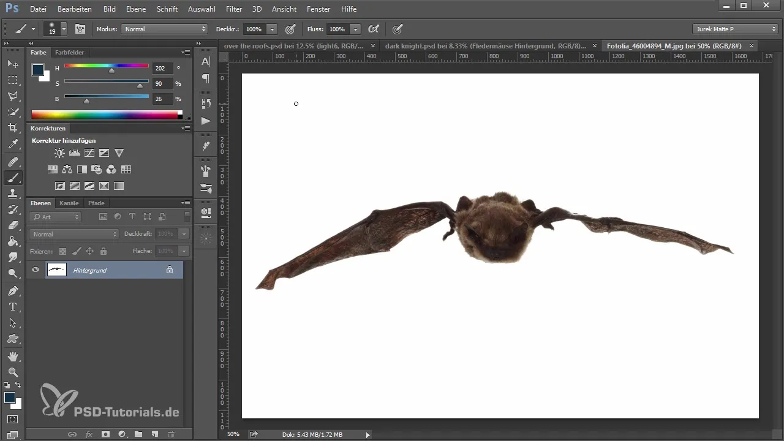This screenshot has height=441, width=784.
Task: Select the Brush tool in the toolbox
Action: point(12,178)
